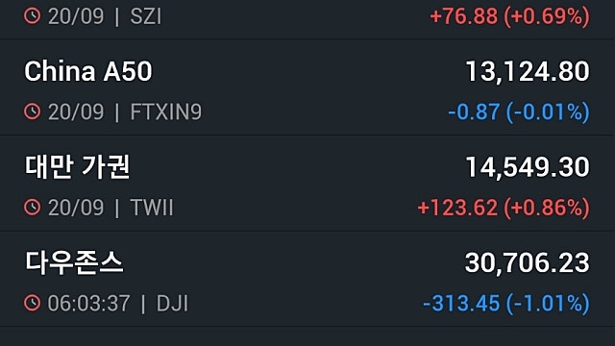The image size is (615, 346).
Task: Select the 30,706.23 Dow Jones price
Action: [528, 262]
